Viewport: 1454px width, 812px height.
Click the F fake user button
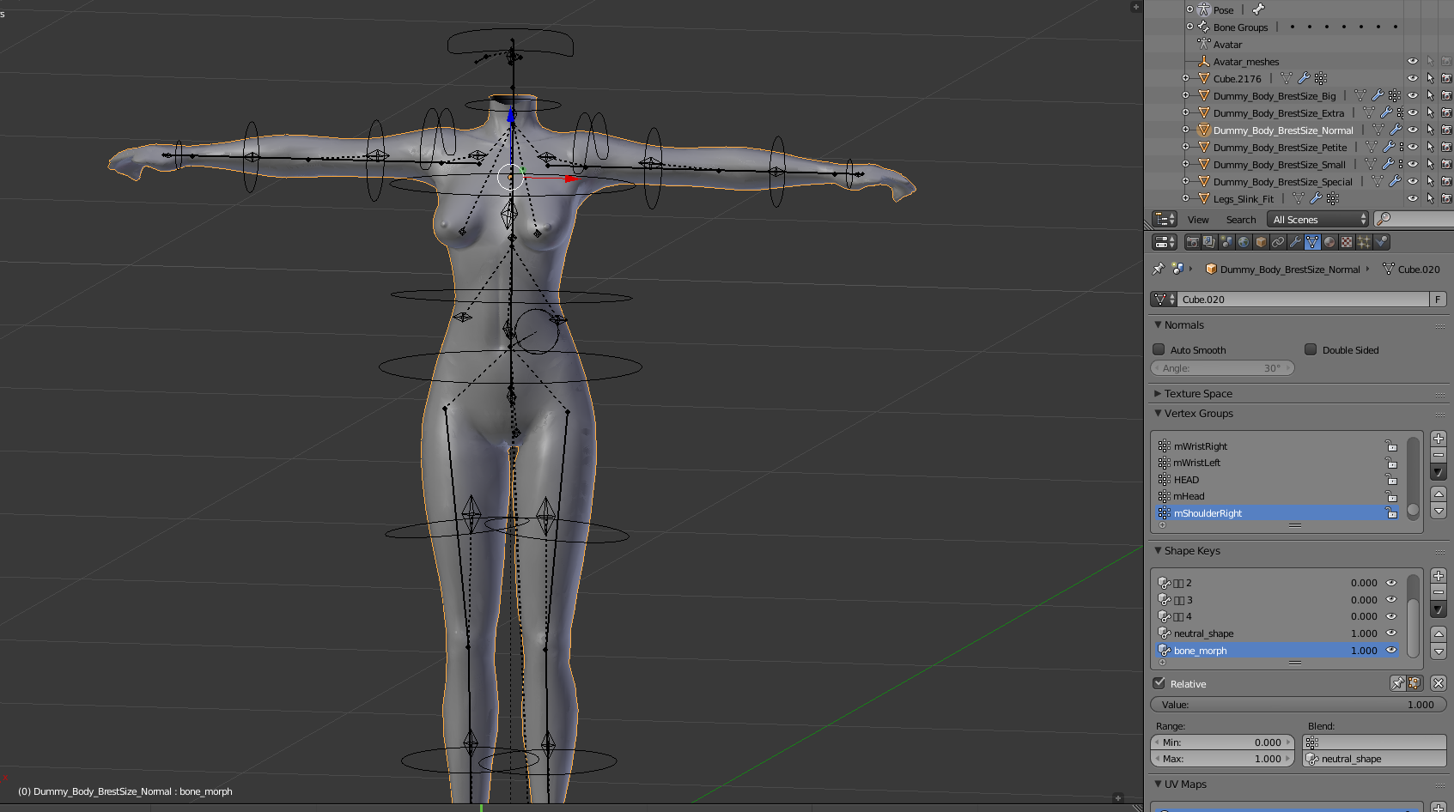click(1438, 299)
